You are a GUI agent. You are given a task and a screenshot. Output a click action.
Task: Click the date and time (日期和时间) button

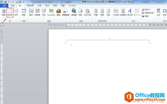(148, 12)
